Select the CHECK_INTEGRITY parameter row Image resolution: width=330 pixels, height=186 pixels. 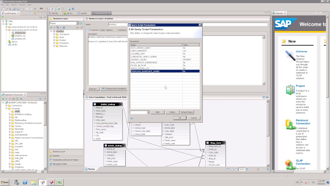pyautogui.click(x=165, y=51)
